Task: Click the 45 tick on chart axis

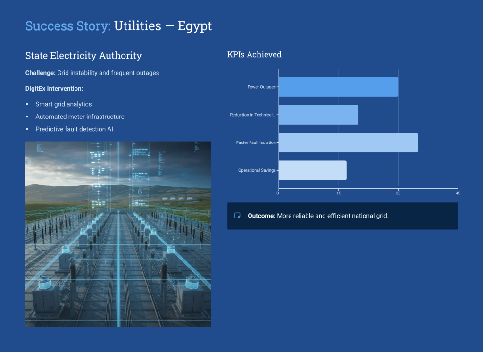Action: pyautogui.click(x=458, y=193)
